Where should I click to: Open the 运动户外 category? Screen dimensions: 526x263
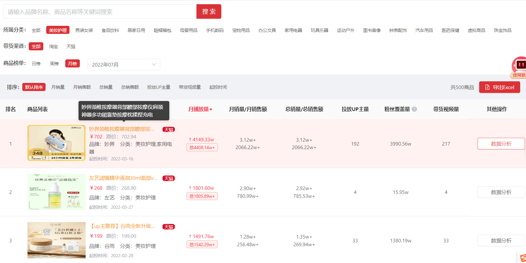click(x=346, y=30)
